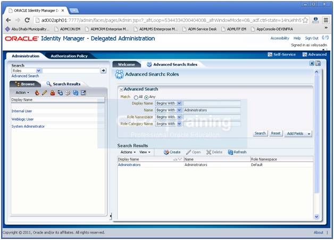334x240 pixels.
Task: Click the pencil edit icon in left toolbar
Action: pyautogui.click(x=45, y=93)
